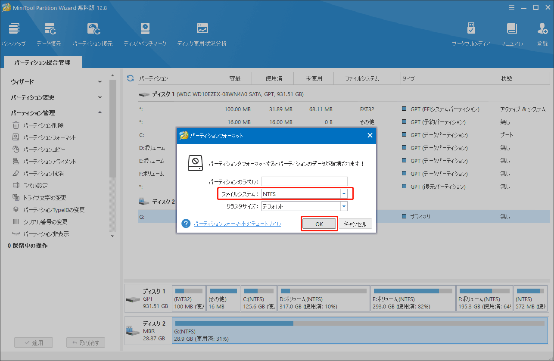554x361 pixels.
Task: Click the 0 保留中の操作 label
Action: (x=28, y=246)
